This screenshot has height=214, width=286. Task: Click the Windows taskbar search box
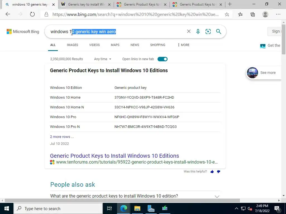[58, 208]
